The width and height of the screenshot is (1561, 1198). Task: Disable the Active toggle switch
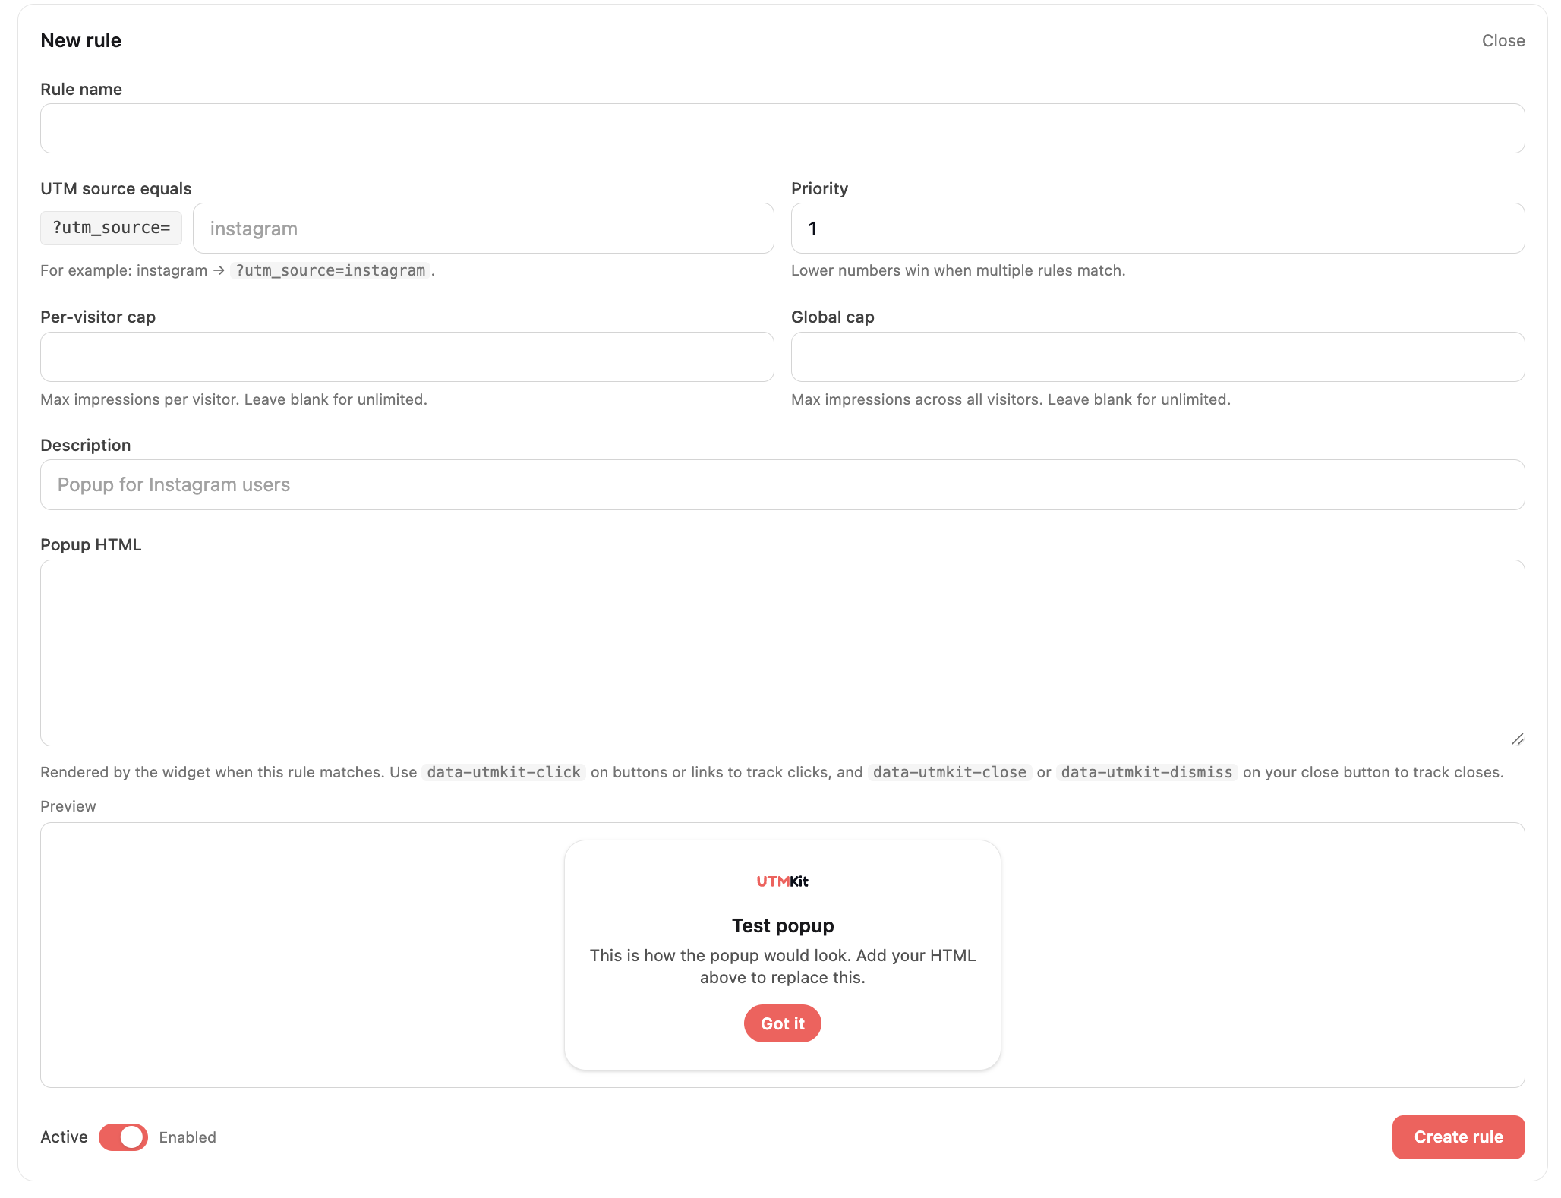[123, 1137]
